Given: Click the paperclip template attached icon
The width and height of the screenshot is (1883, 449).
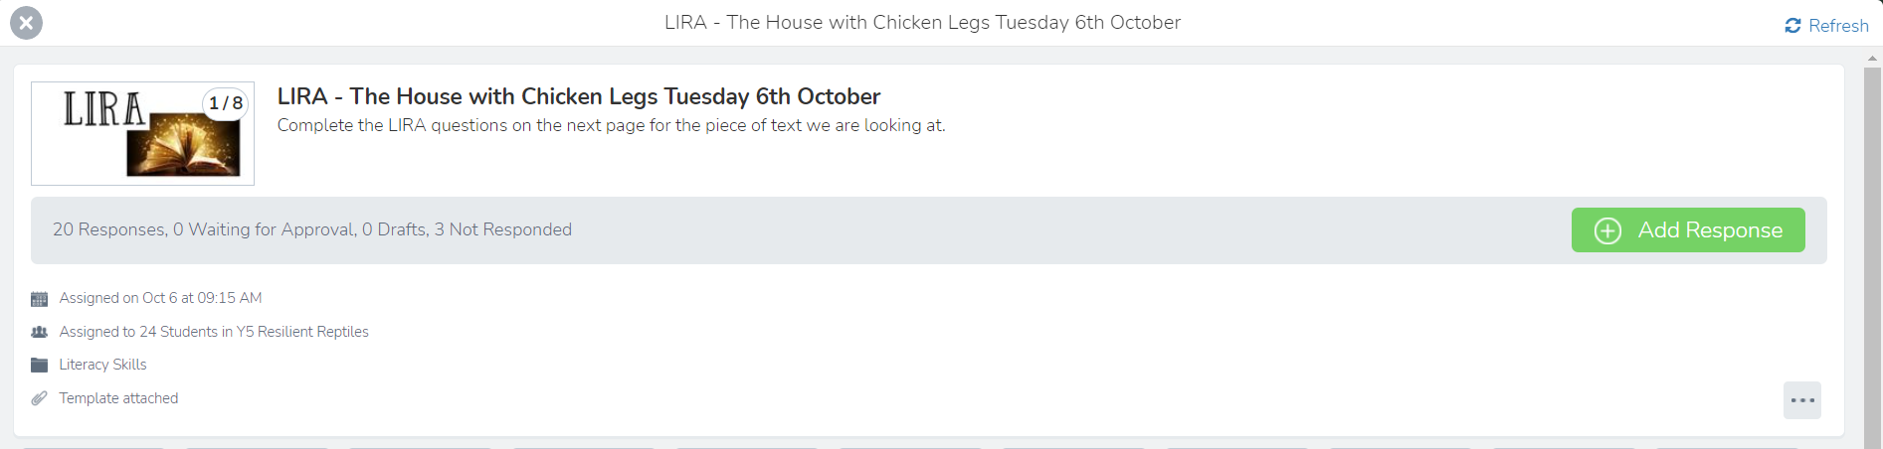Looking at the screenshot, I should point(40,398).
